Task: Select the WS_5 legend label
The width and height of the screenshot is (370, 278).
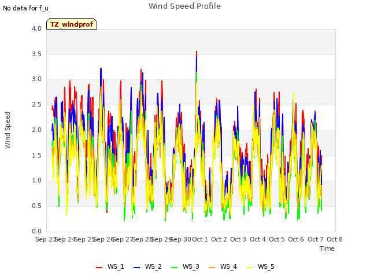Action: pyautogui.click(x=266, y=266)
